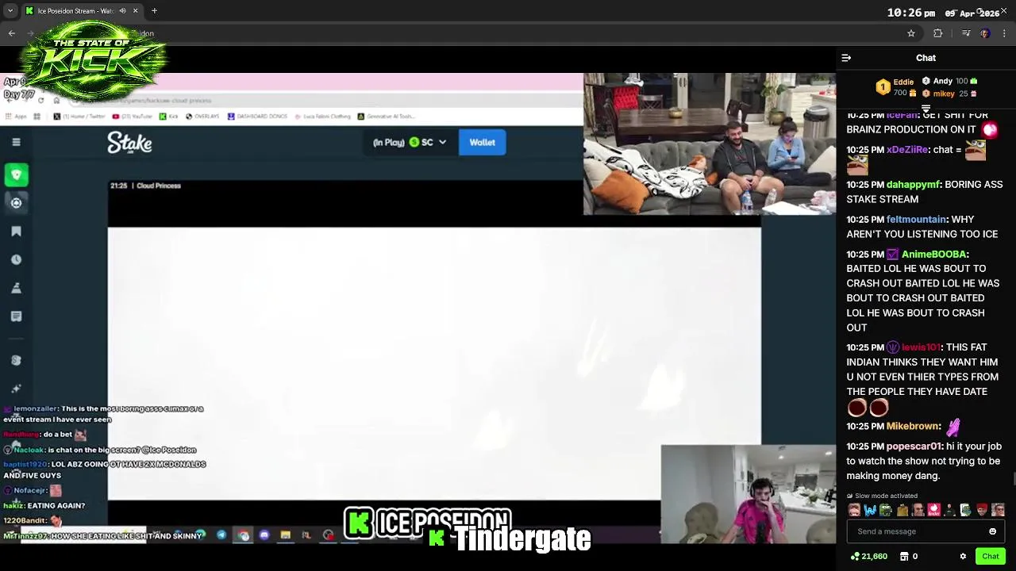Mute the tab via its speaker icon

[x=122, y=11]
